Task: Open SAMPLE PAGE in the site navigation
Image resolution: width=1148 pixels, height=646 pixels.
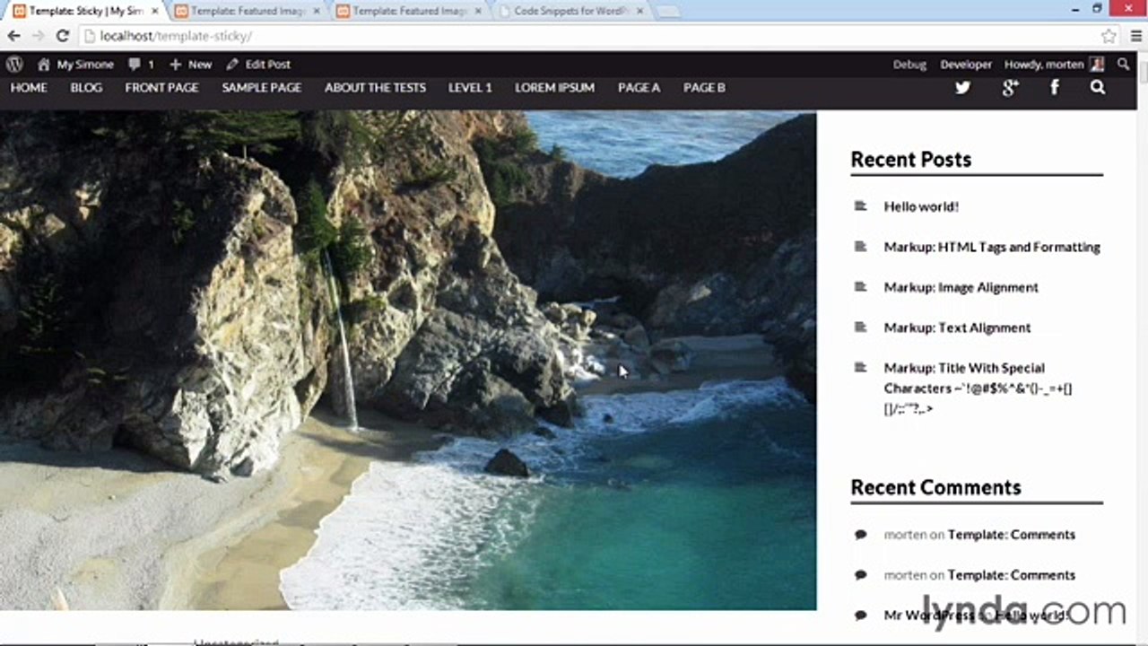Action: tap(262, 88)
